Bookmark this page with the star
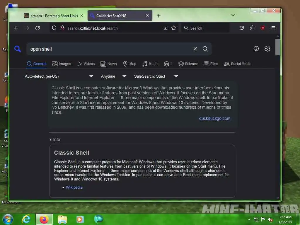Viewport: 300px width, 225px height. tap(174, 28)
